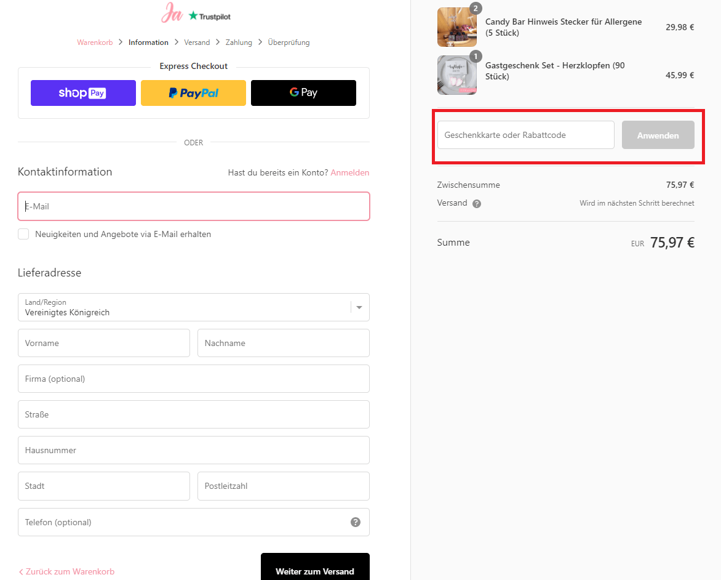Click the Stadt input field

pos(104,486)
